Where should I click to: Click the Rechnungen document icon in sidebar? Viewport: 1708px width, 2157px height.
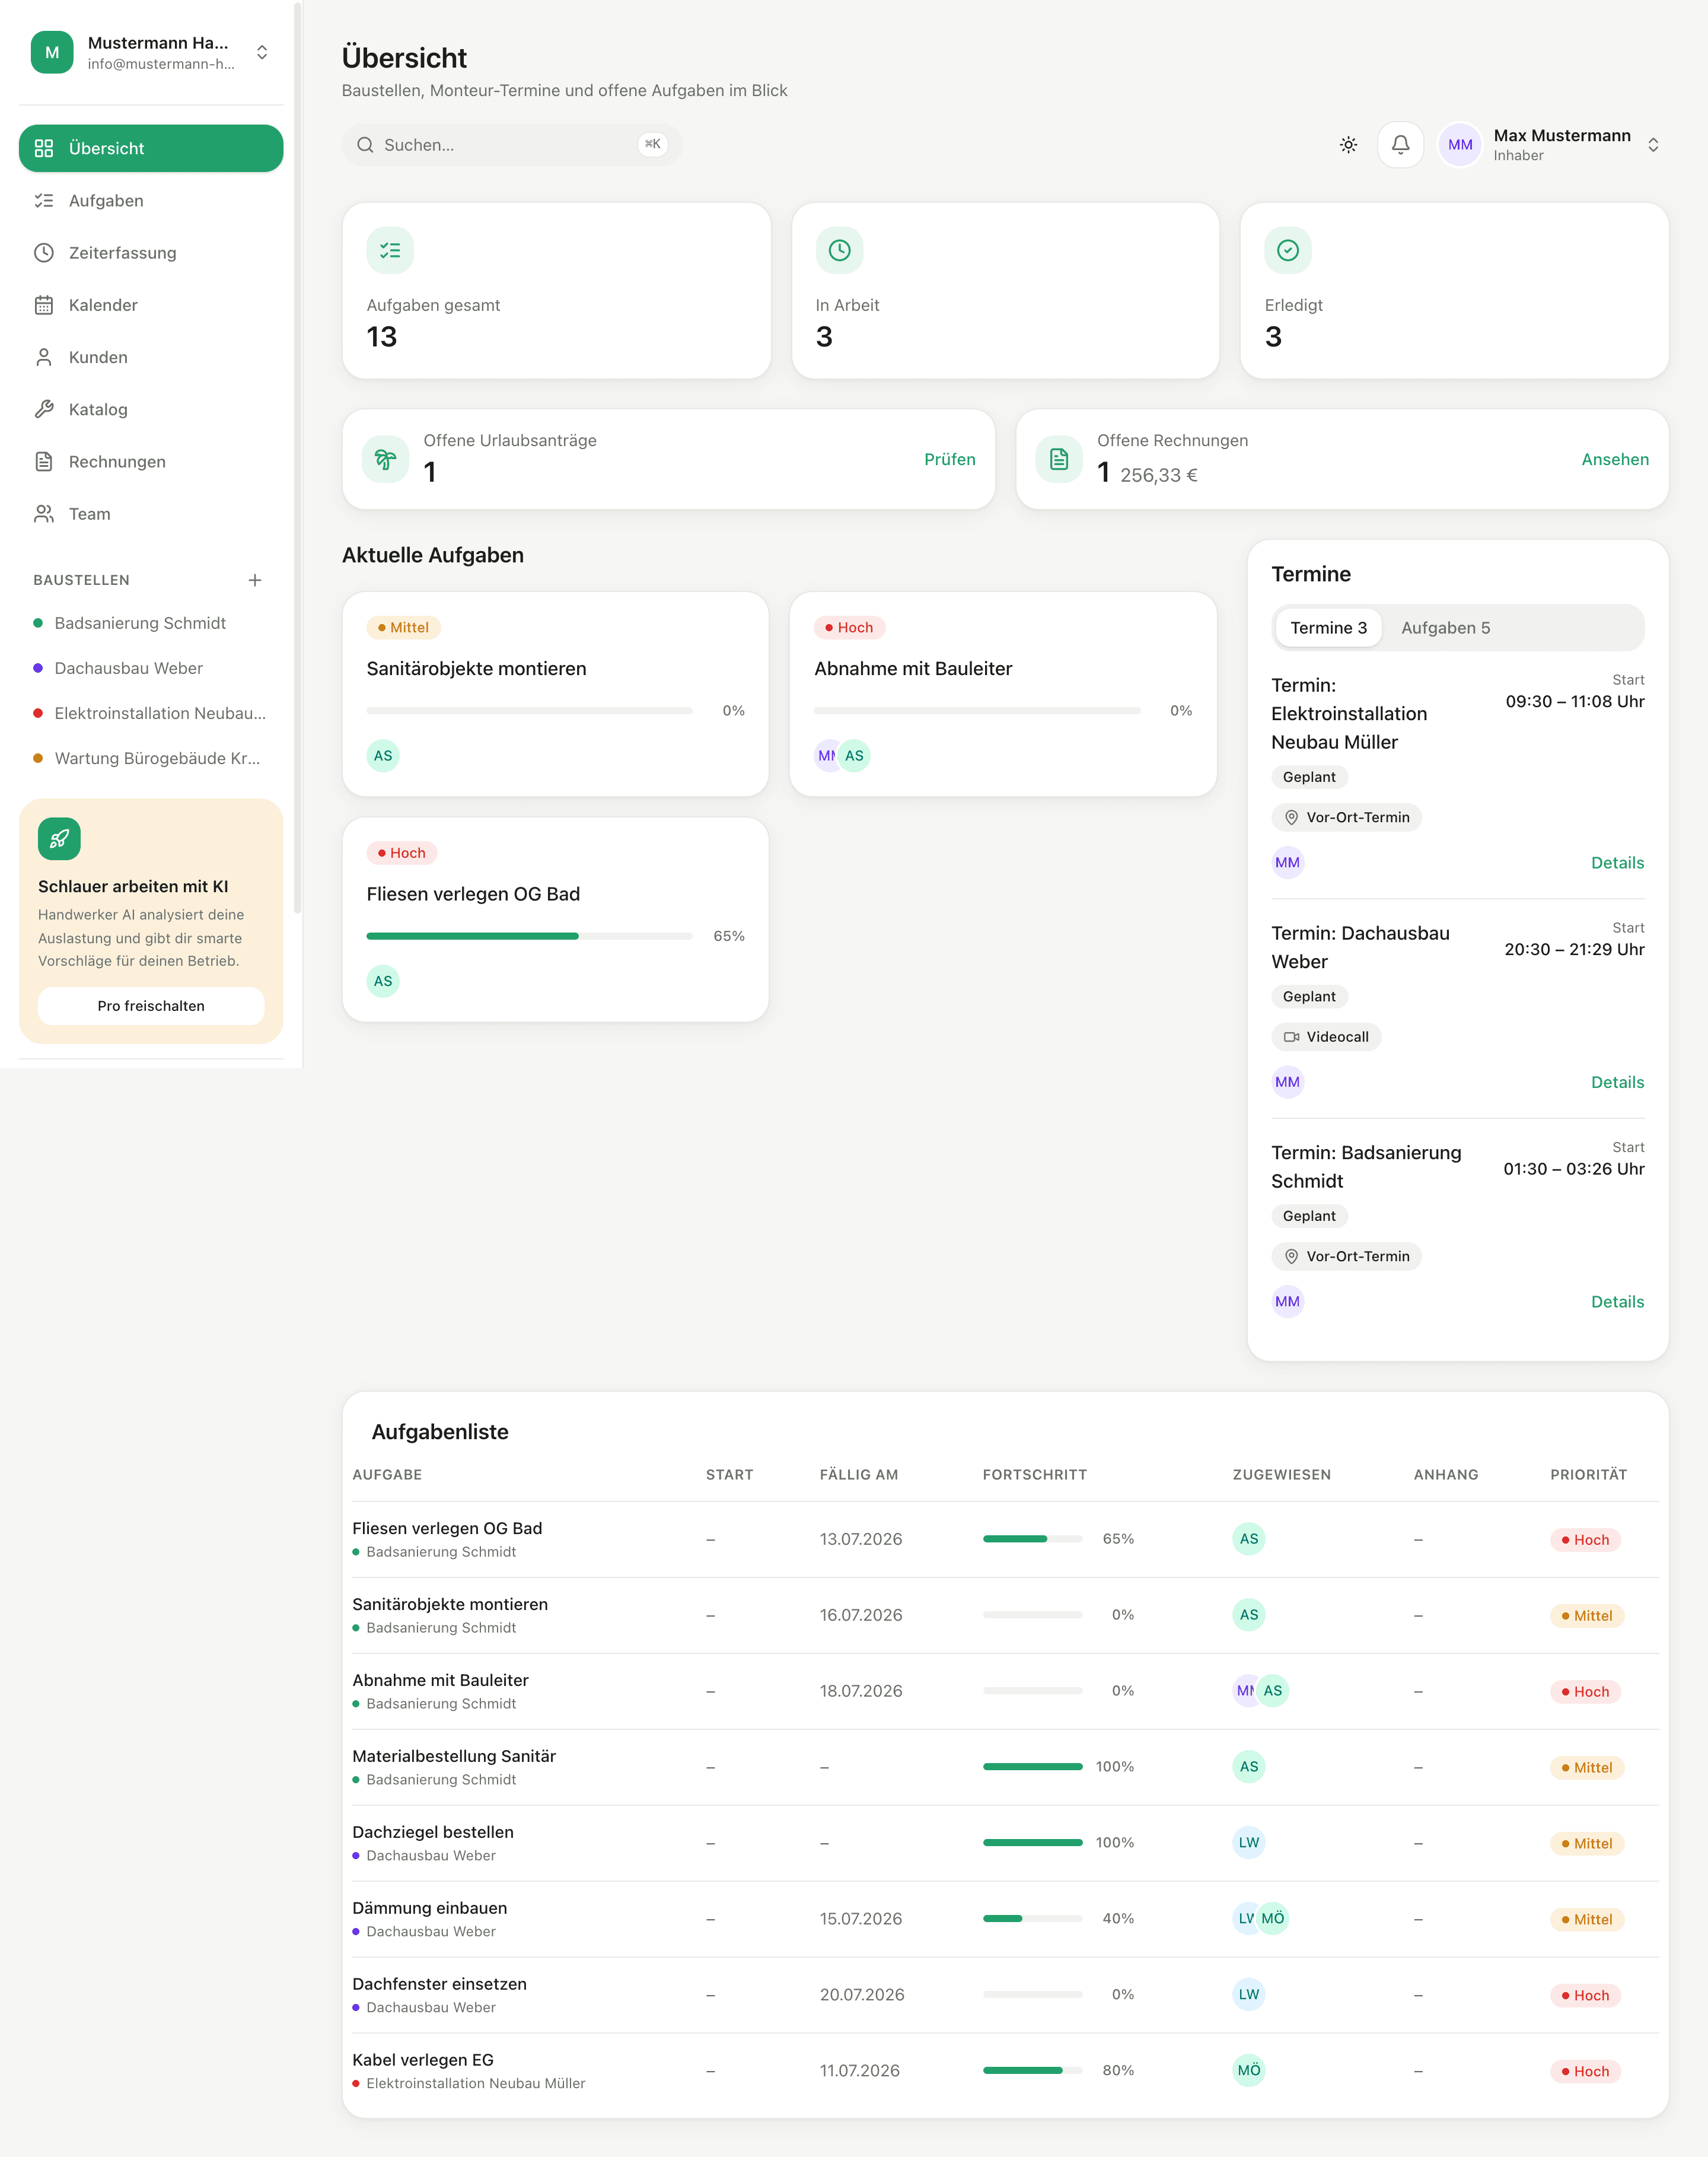click(44, 461)
